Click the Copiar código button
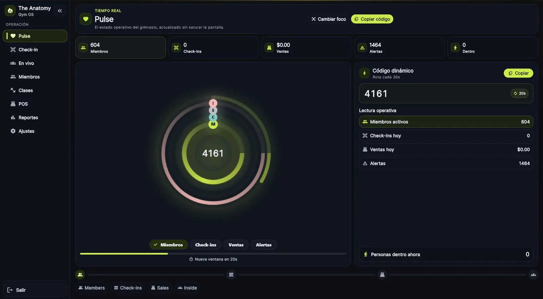The width and height of the screenshot is (543, 299). (x=372, y=19)
